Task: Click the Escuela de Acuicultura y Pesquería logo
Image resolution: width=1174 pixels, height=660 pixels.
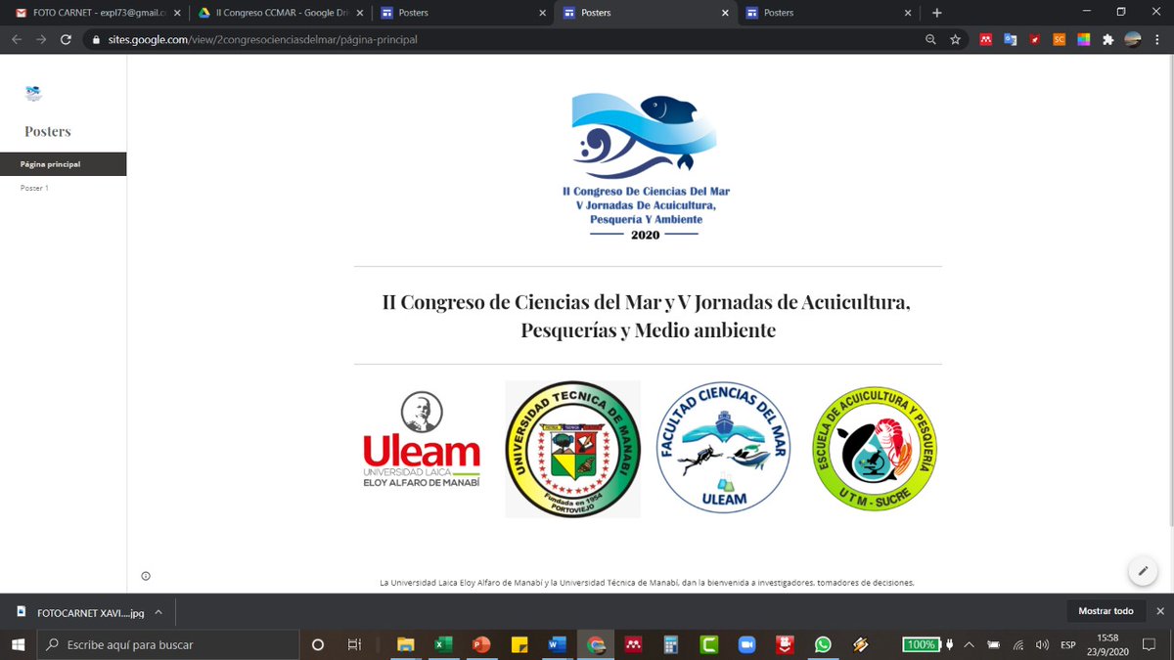Action: [x=875, y=448]
